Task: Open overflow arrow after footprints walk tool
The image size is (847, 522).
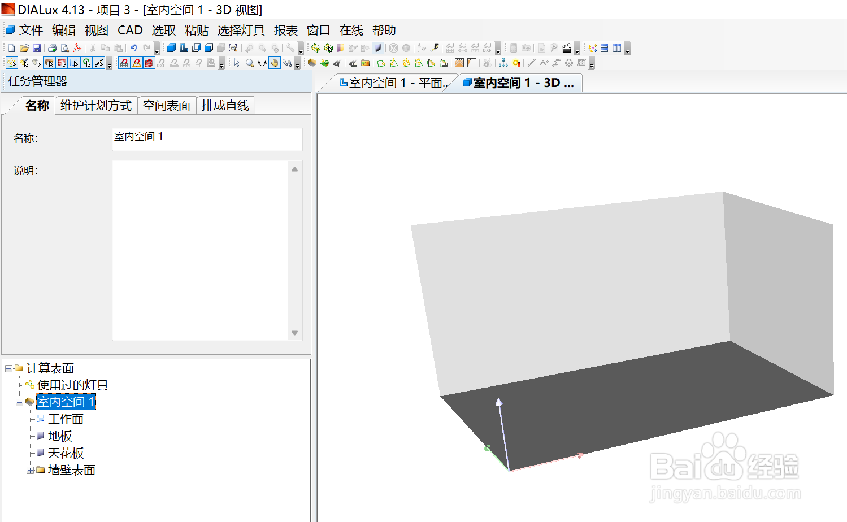Action: click(297, 64)
